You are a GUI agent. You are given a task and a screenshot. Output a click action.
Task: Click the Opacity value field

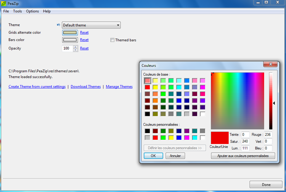(x=67, y=48)
